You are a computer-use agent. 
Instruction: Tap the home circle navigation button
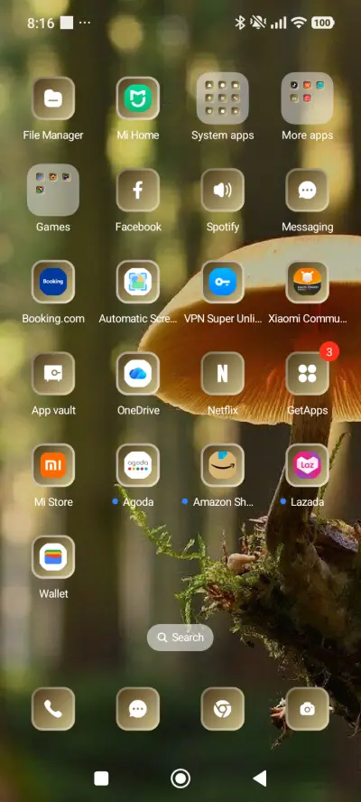[x=180, y=779]
